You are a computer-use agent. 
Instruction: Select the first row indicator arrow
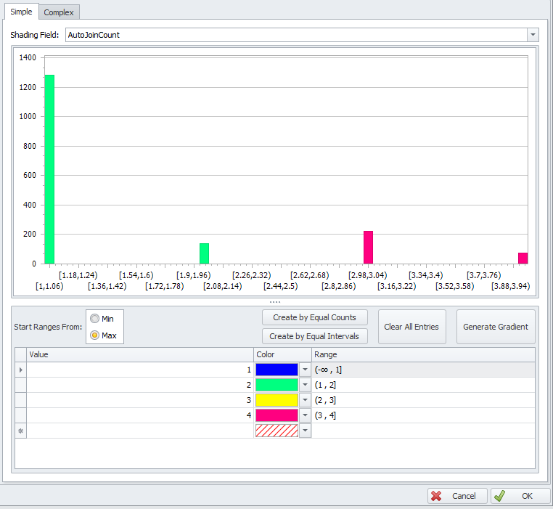[20, 370]
